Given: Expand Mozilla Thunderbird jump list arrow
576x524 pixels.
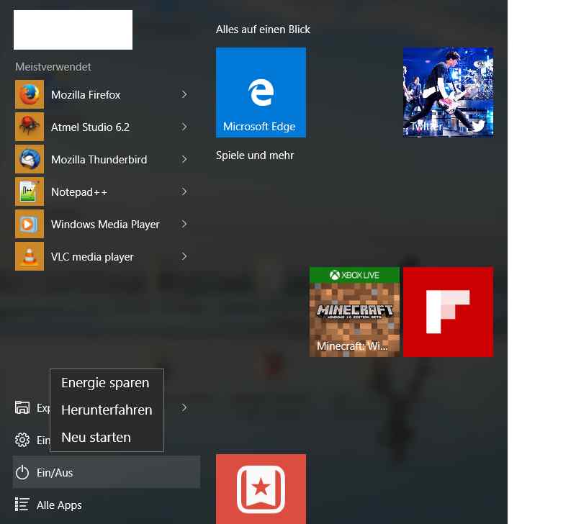Looking at the screenshot, I should [x=184, y=159].
